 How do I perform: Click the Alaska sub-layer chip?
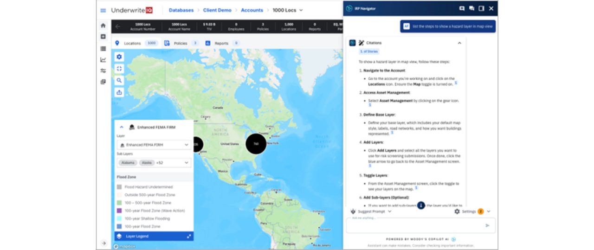[146, 163]
